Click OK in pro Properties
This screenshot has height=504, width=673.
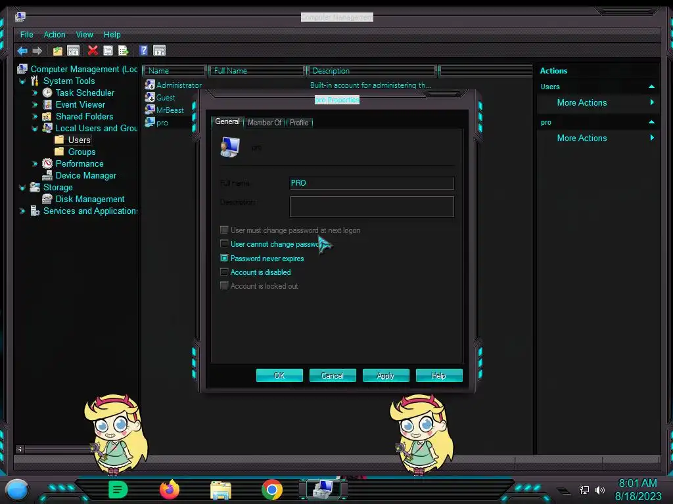[279, 375]
